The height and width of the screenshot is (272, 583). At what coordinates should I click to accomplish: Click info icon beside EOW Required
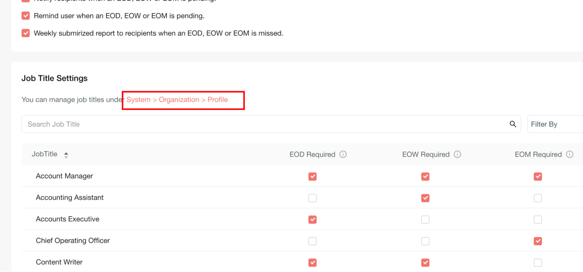[x=457, y=154]
